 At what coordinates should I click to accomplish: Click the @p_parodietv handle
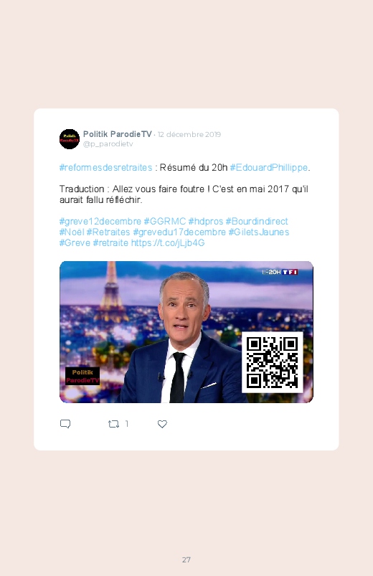[x=108, y=144]
